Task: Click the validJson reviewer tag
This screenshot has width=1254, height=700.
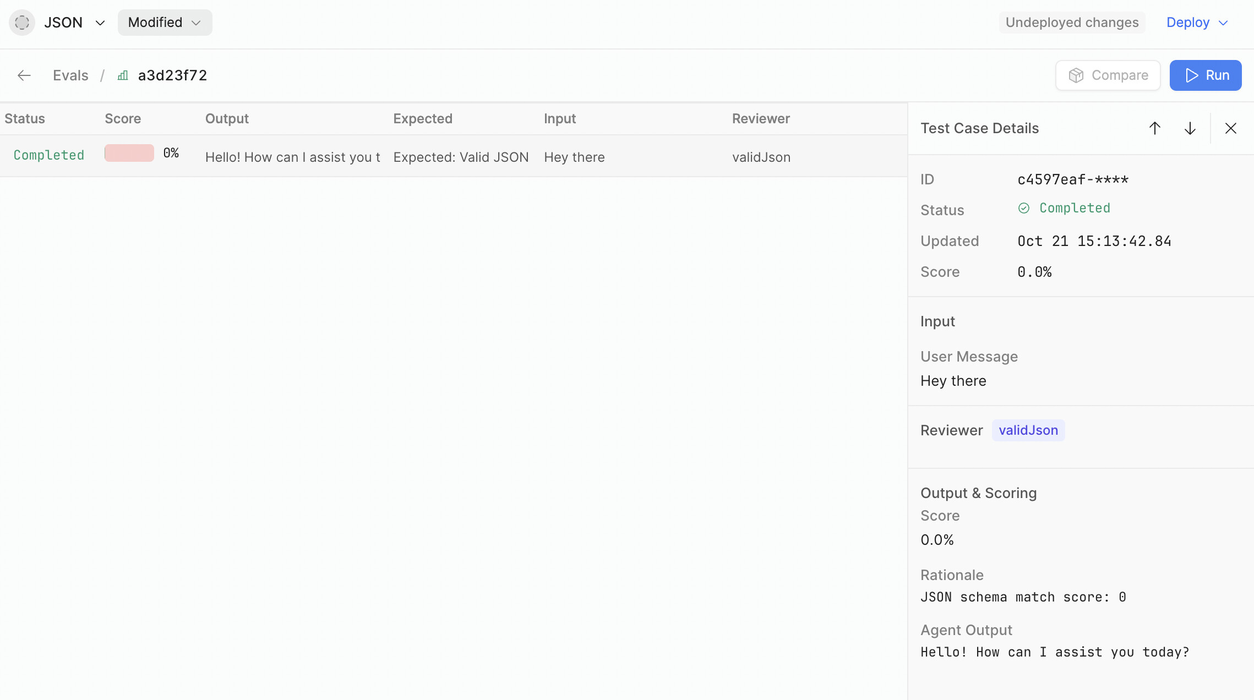Action: click(1028, 430)
